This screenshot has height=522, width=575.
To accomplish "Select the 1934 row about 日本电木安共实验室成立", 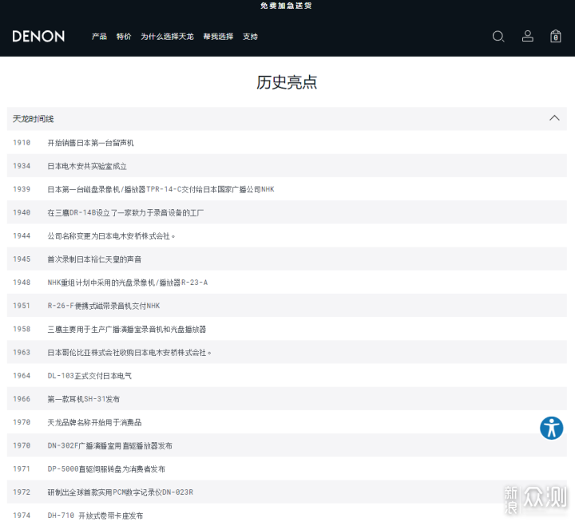I will (x=287, y=166).
